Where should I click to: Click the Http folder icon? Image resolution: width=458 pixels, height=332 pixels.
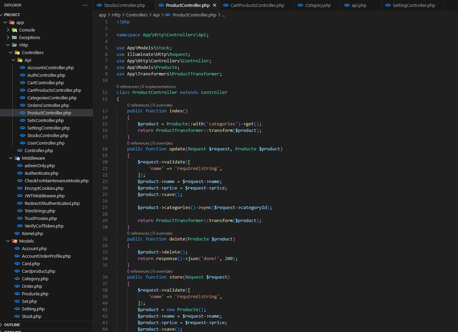click(15, 45)
